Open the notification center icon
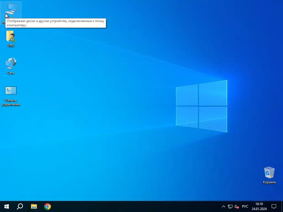283x212 pixels. pyautogui.click(x=274, y=206)
